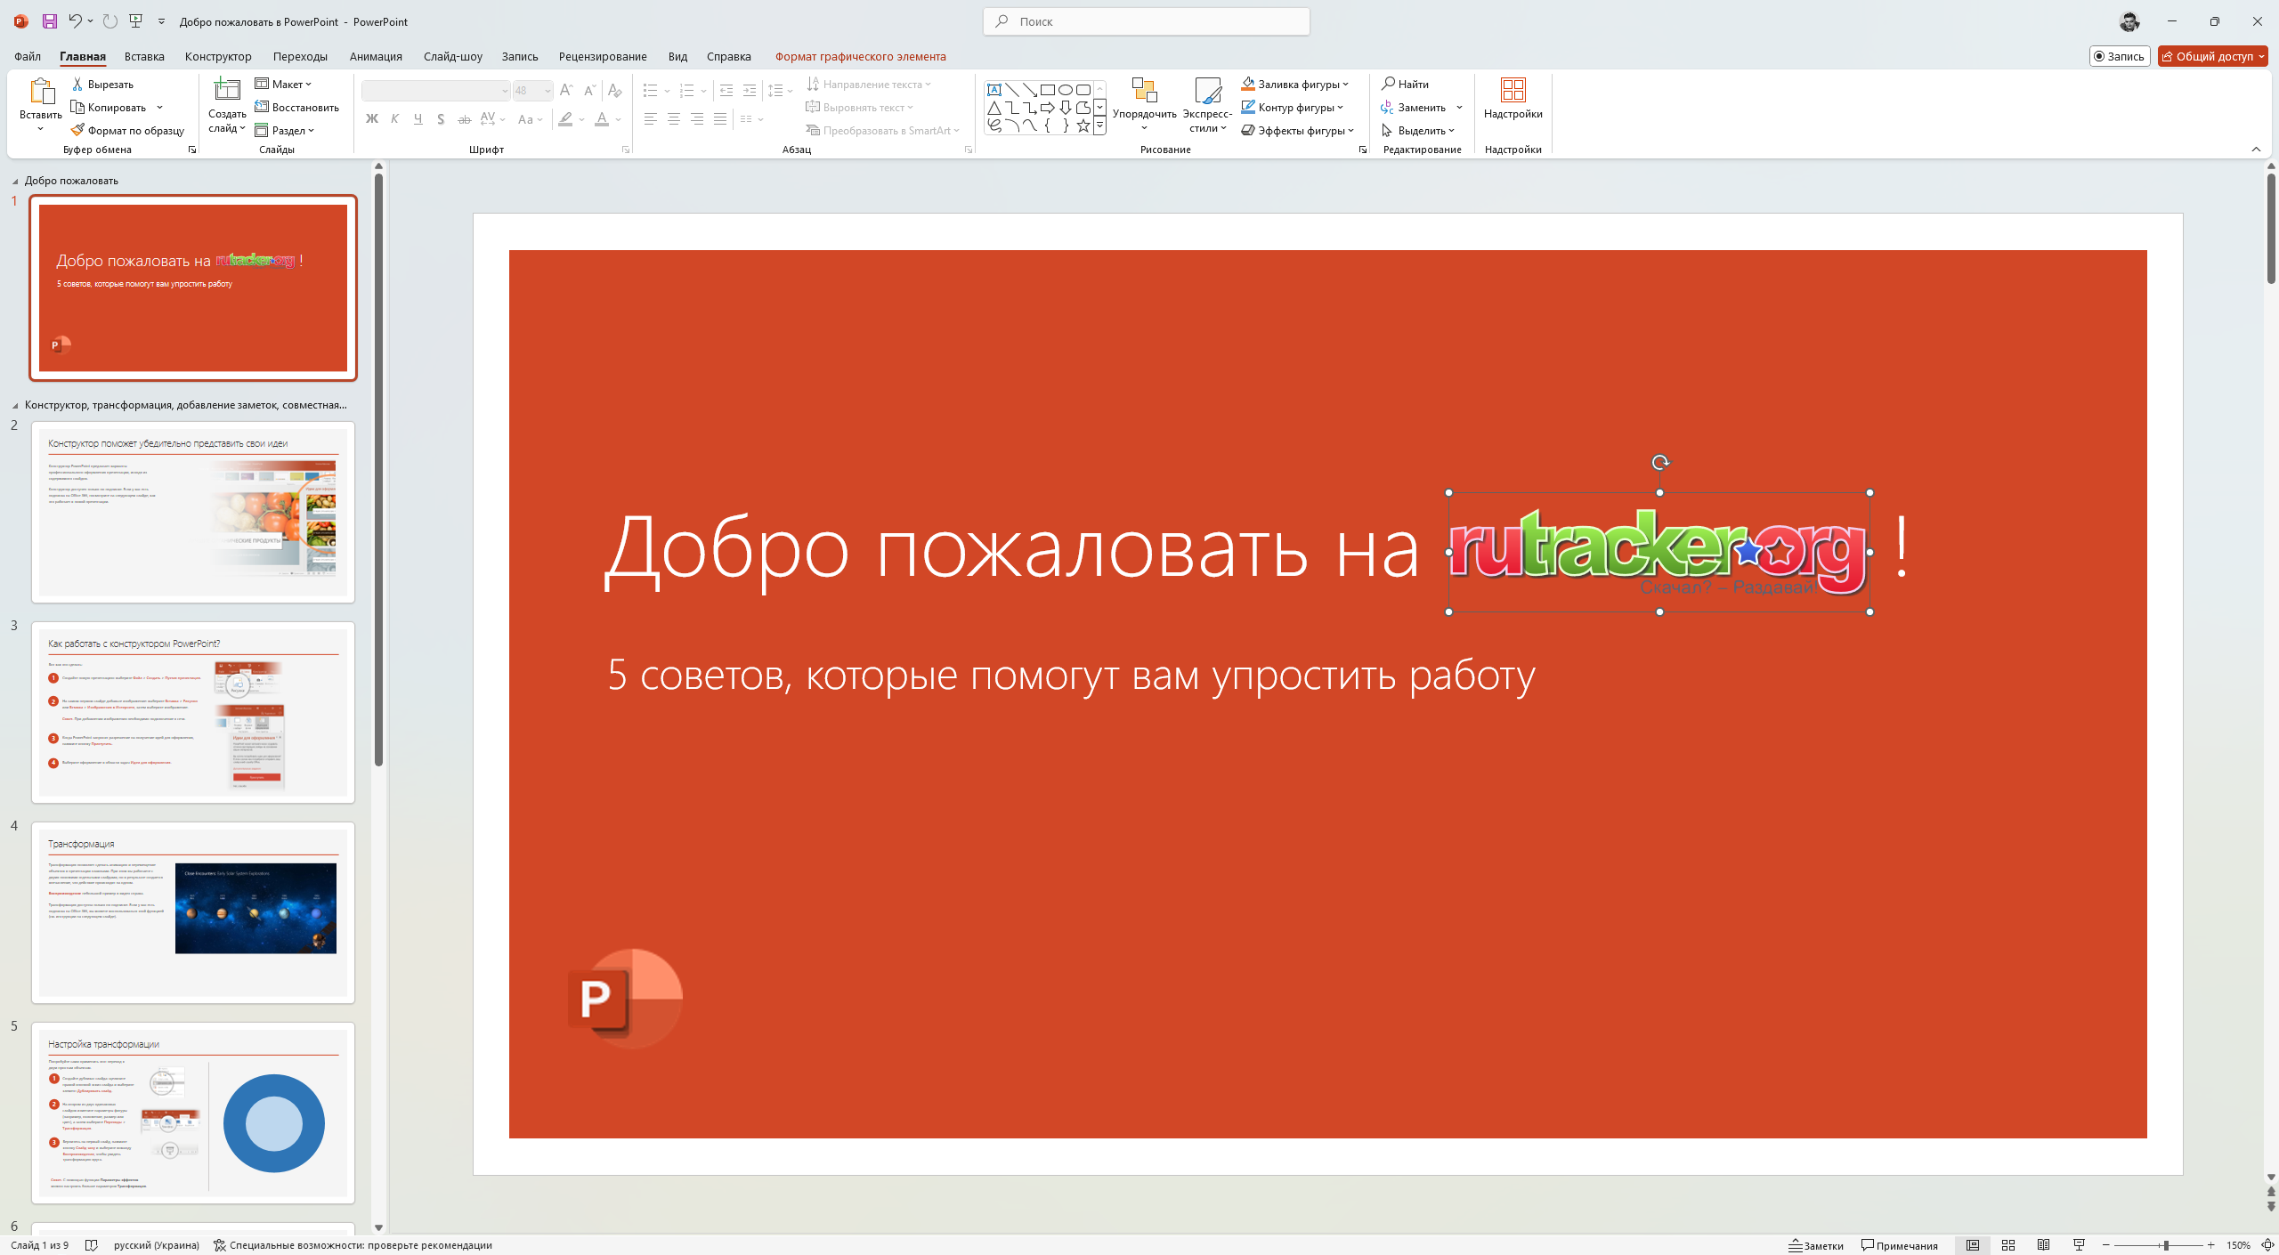Toggle Underline (Ч) formatting
Image resolution: width=2279 pixels, height=1255 pixels.
tap(418, 119)
